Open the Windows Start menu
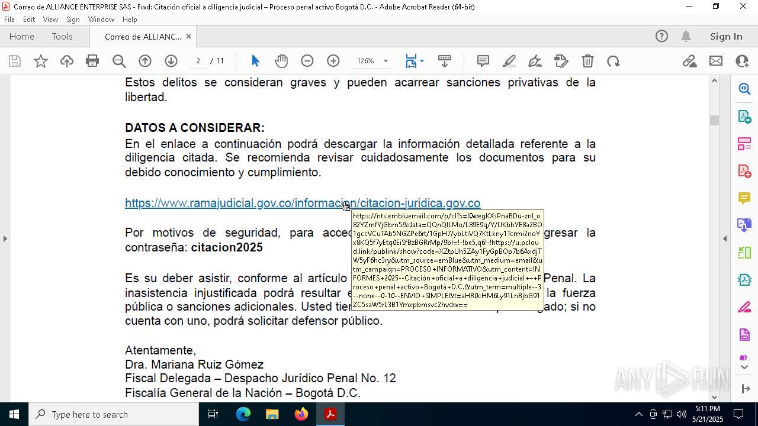Image resolution: width=758 pixels, height=426 pixels. pos(14,414)
